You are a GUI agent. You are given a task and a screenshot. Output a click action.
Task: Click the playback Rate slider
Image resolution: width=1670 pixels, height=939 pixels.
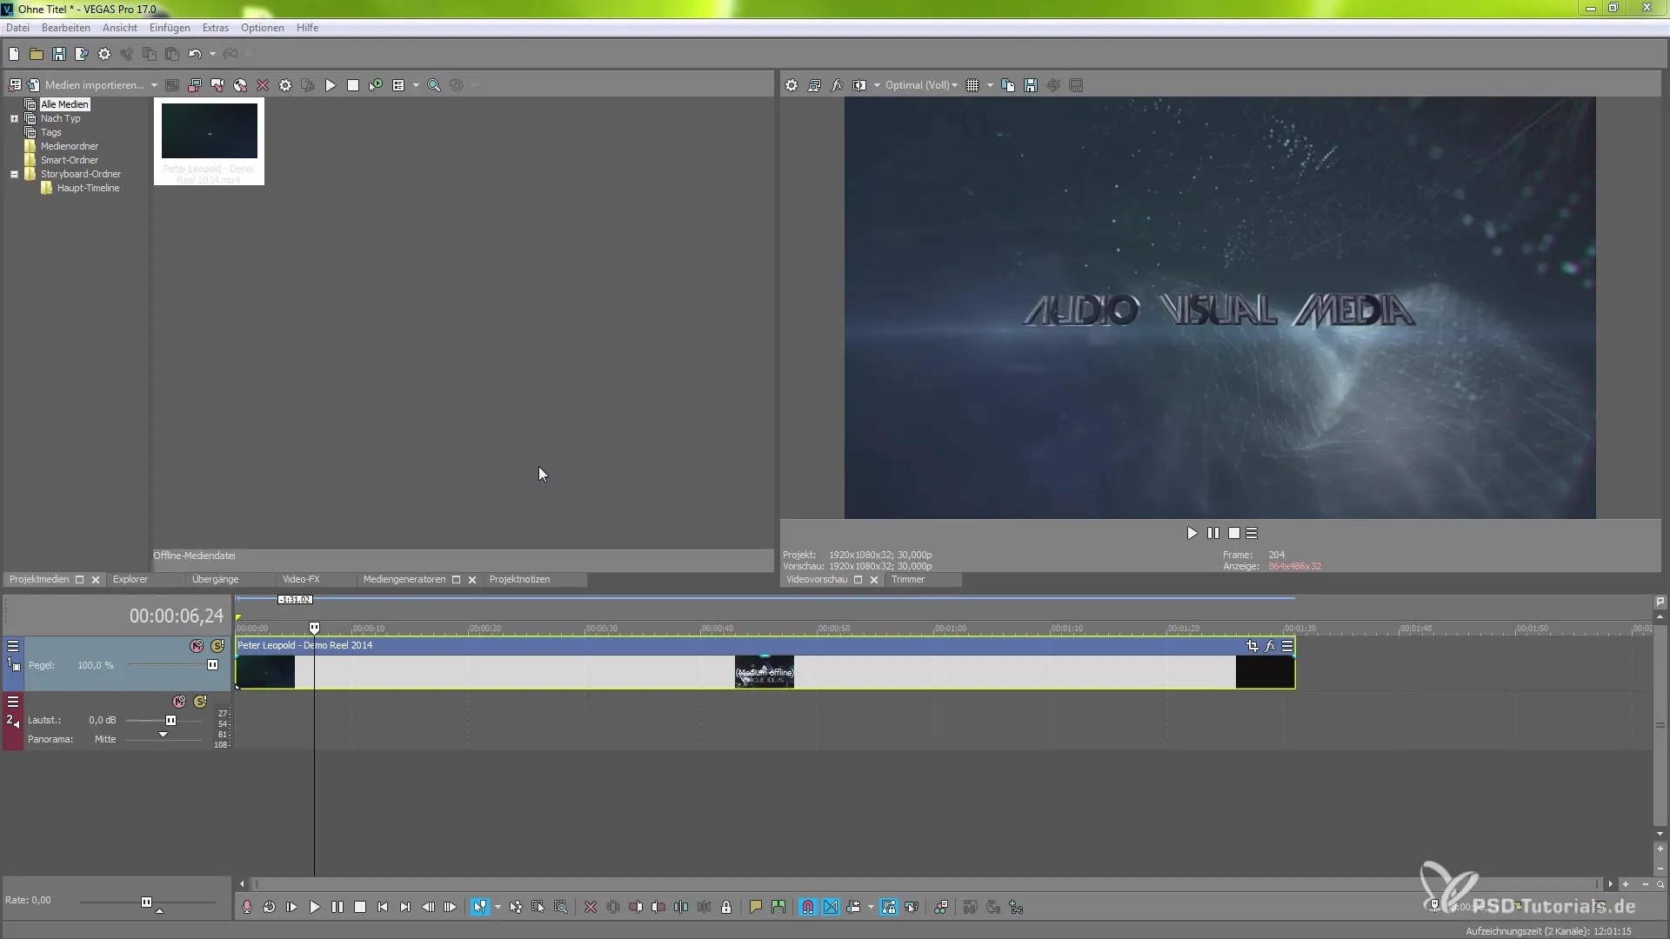pos(146,902)
